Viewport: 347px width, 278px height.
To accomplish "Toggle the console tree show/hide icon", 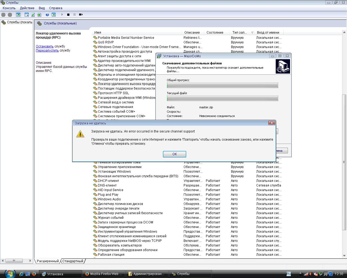I will 18,15.
